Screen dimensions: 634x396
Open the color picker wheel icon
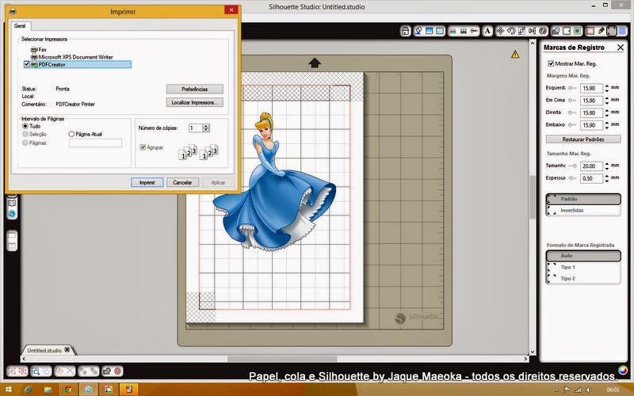point(623,370)
